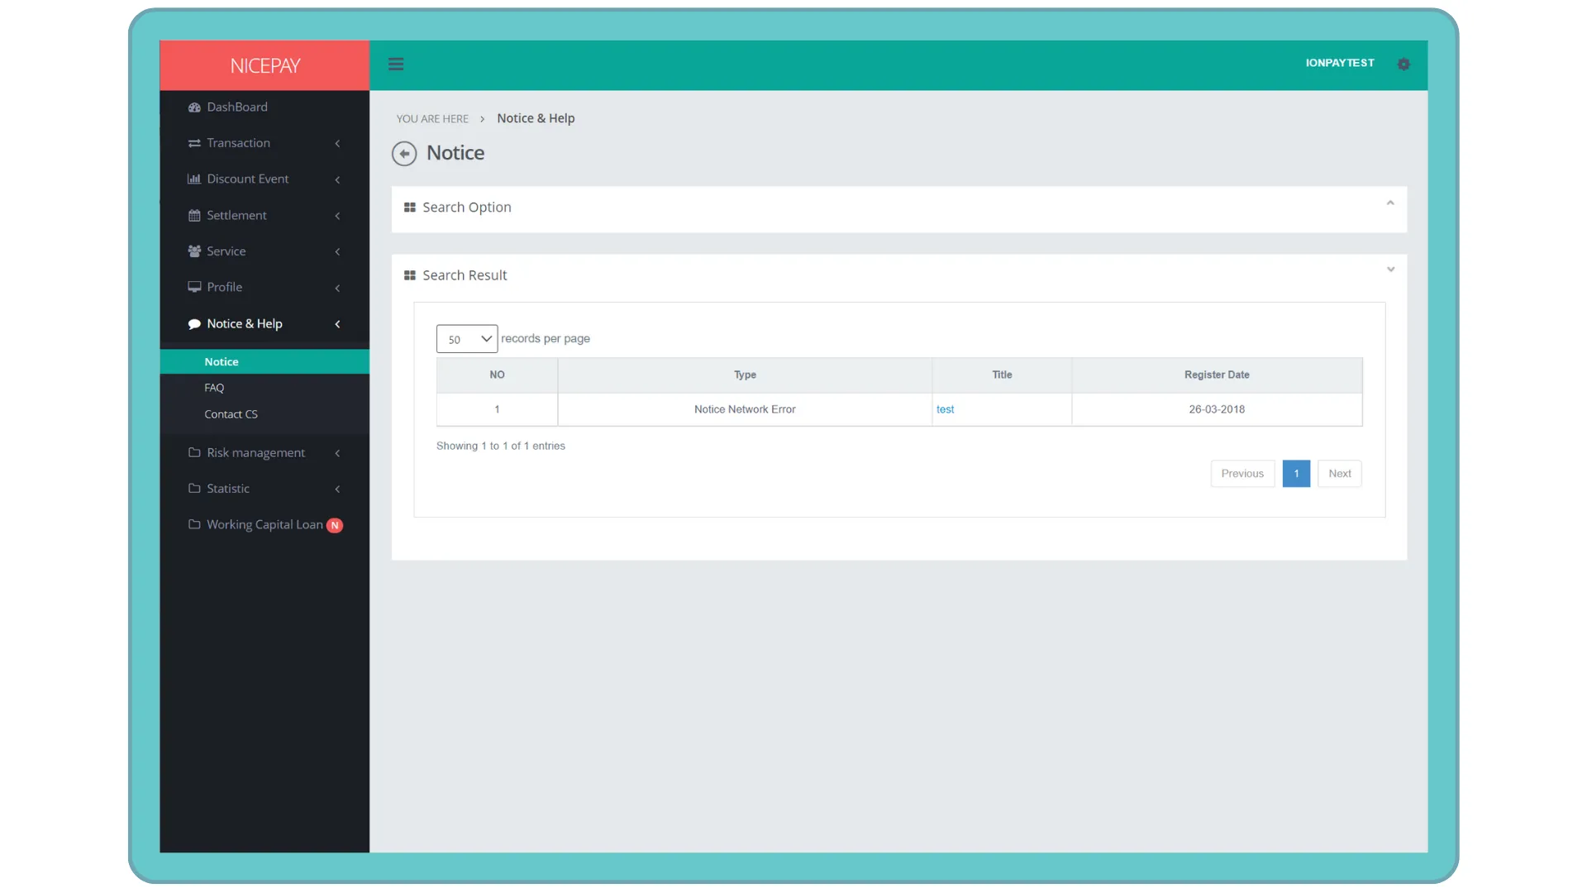
Task: Click the Search Option grid icon
Action: 409,208
